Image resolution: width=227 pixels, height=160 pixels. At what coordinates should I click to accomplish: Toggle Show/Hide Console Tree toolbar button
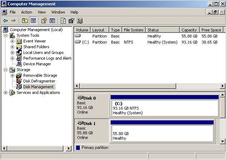coord(33,21)
